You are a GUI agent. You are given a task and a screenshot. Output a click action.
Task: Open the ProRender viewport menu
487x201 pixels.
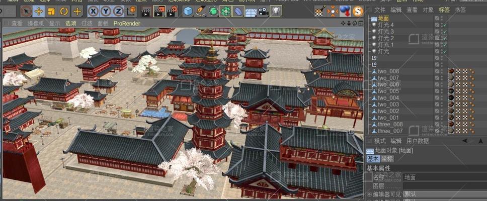127,23
